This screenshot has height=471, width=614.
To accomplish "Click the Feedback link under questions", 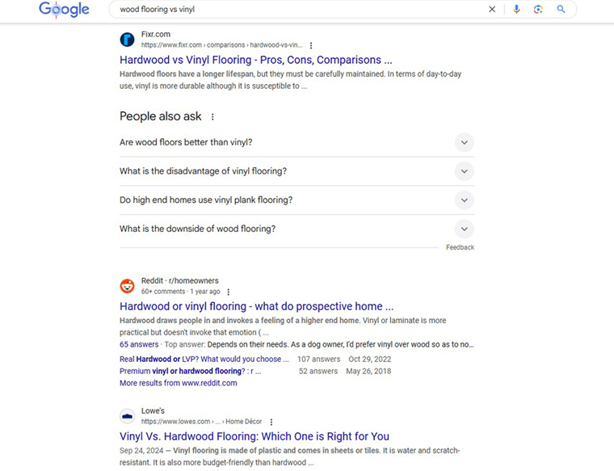I will [x=460, y=247].
